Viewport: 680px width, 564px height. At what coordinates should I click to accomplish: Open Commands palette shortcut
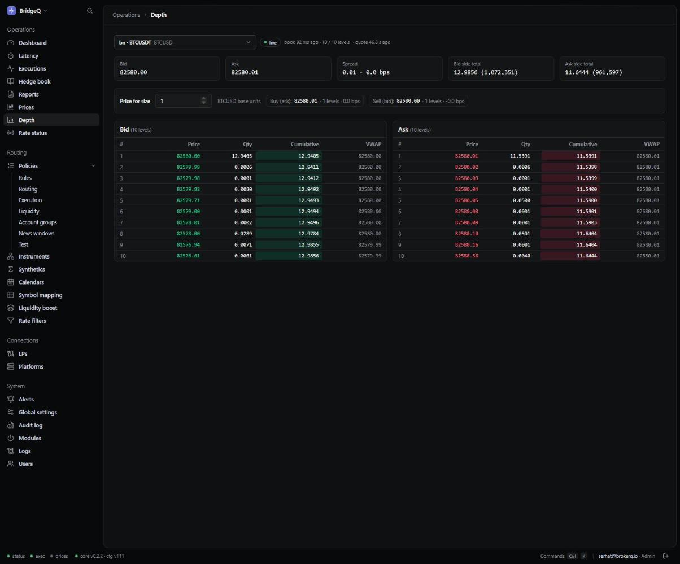564,556
